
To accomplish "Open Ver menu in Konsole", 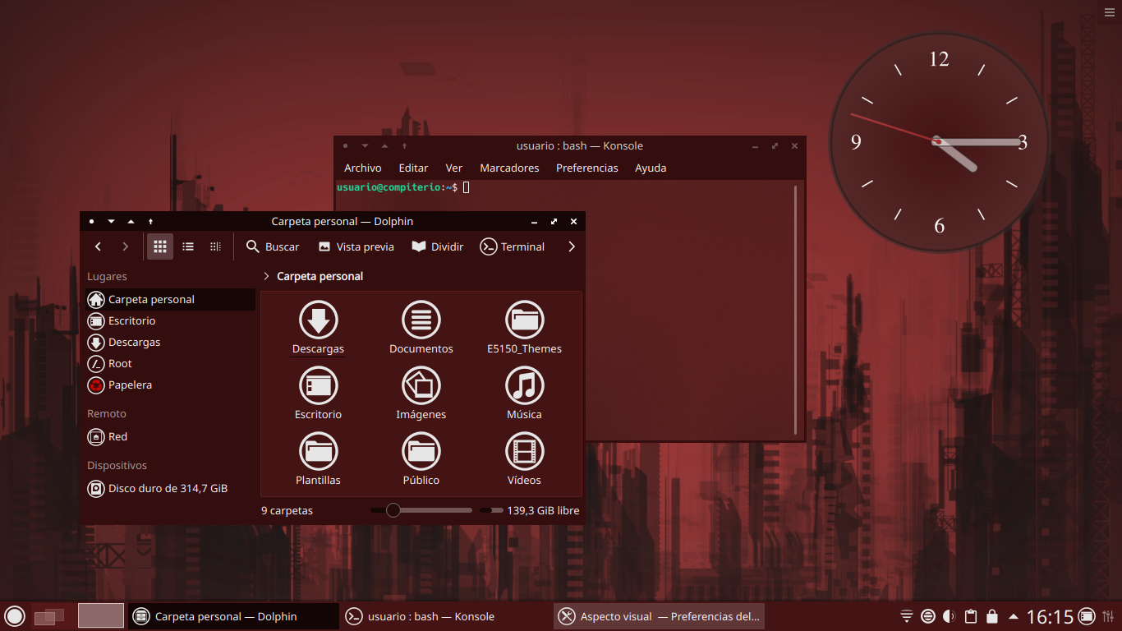I will pos(454,168).
